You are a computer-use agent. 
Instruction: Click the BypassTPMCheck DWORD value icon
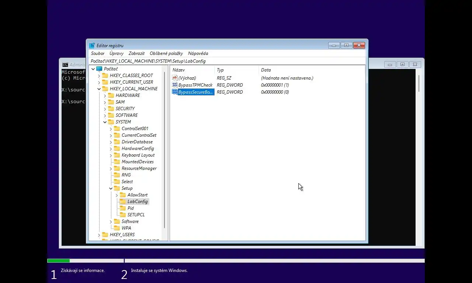(175, 85)
